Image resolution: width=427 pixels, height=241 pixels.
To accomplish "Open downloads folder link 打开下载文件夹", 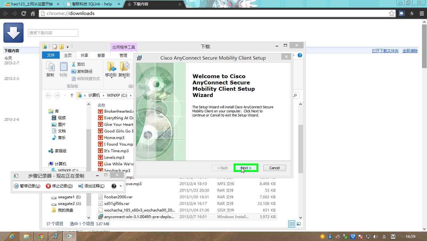I will [385, 51].
